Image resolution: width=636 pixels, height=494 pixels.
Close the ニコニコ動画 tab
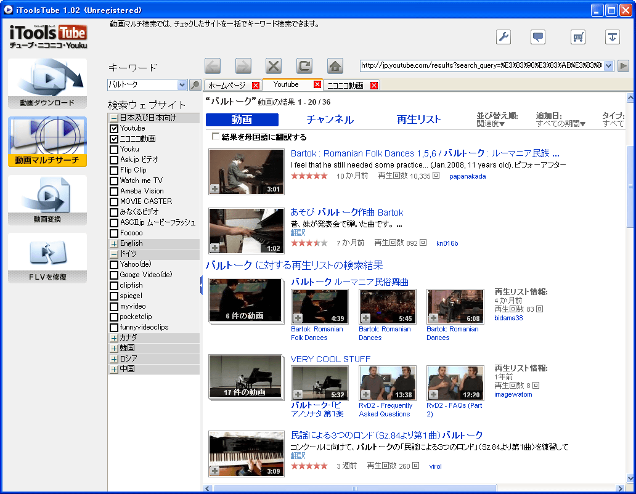(x=374, y=85)
